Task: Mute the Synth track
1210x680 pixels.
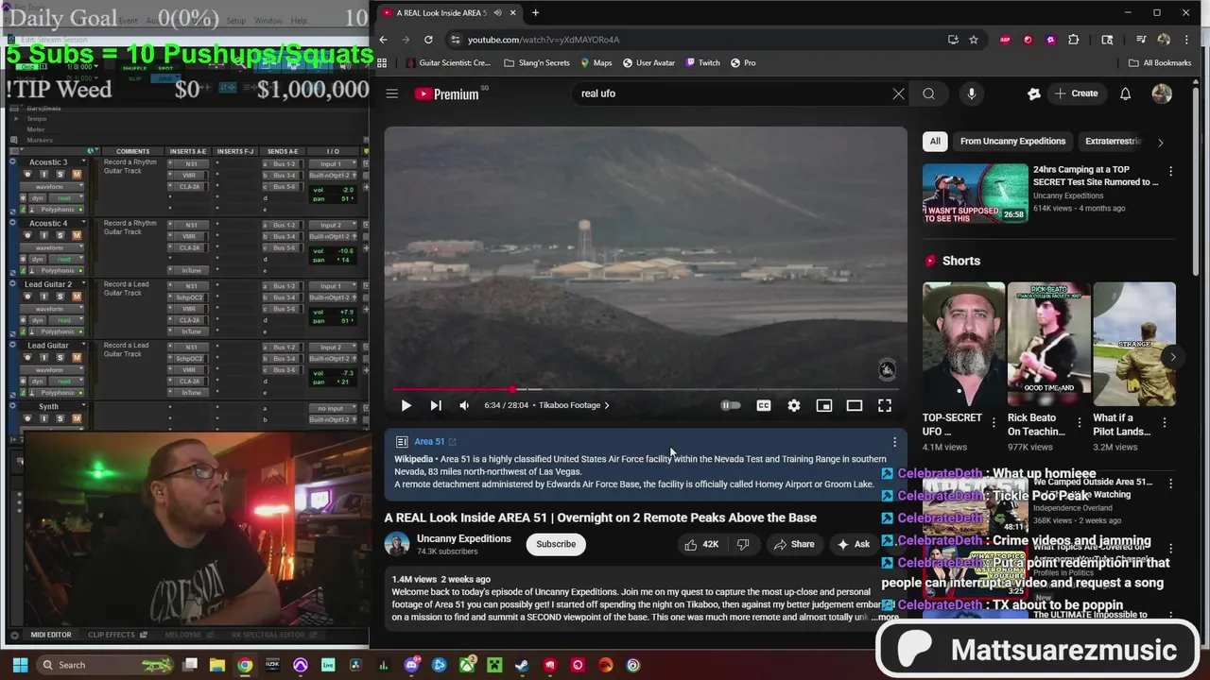Action: [x=77, y=418]
